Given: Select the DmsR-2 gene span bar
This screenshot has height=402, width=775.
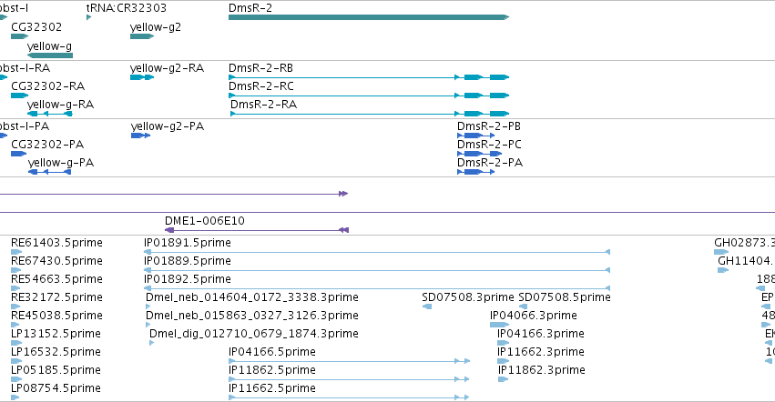Looking at the screenshot, I should (369, 17).
